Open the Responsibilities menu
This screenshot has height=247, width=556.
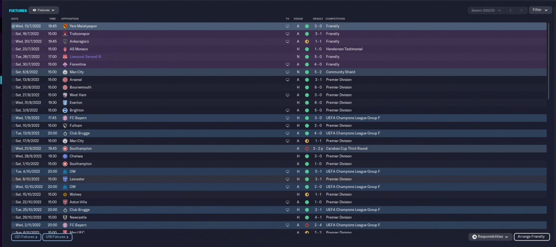490,237
